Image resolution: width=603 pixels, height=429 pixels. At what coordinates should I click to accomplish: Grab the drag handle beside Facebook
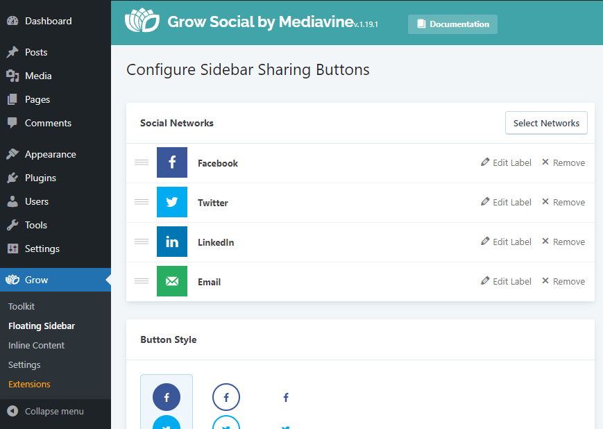coord(142,162)
